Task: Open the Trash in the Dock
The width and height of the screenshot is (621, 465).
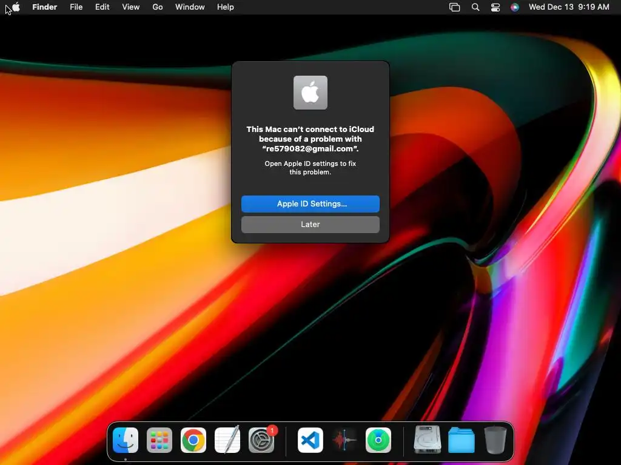Action: 495,440
